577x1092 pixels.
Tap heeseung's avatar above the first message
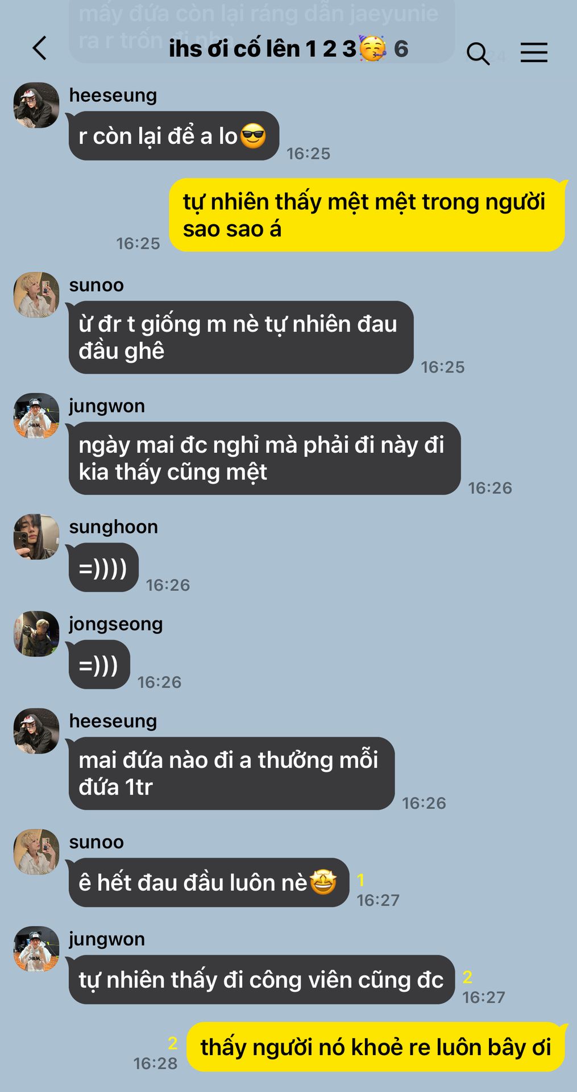click(36, 105)
